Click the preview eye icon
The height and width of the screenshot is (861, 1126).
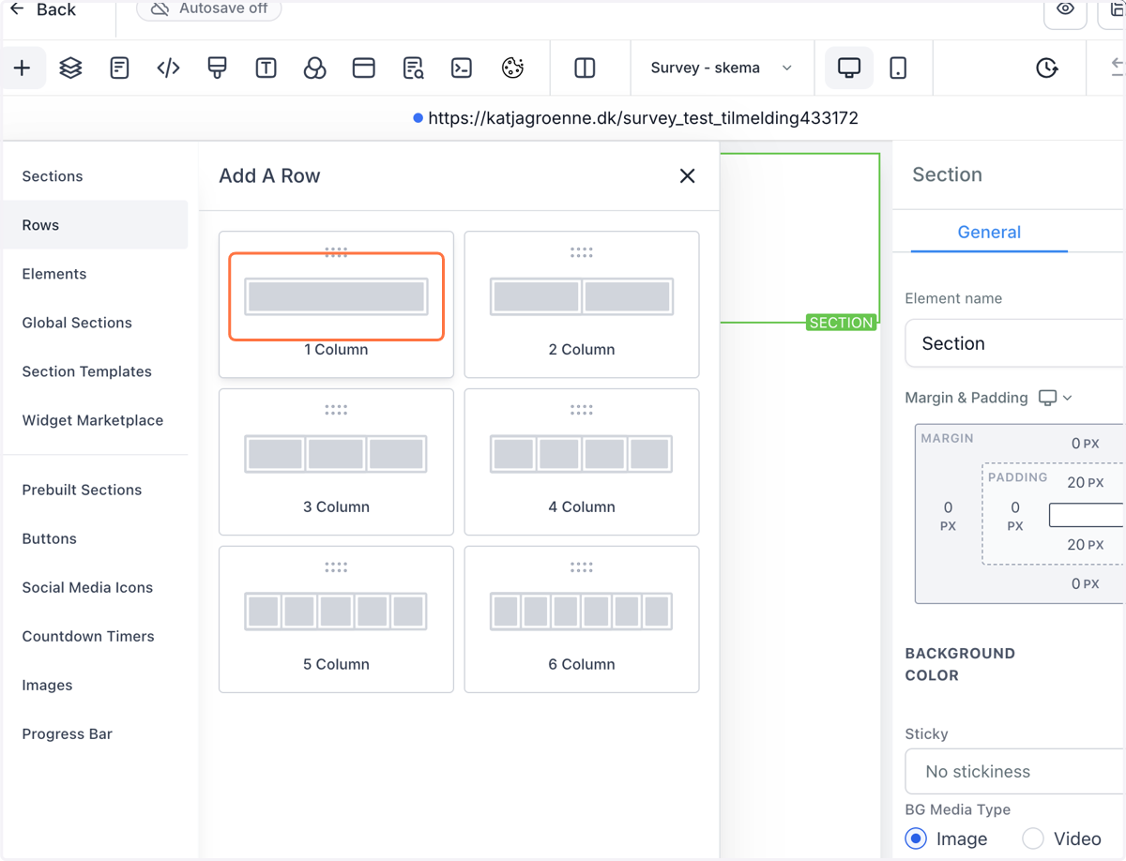tap(1065, 9)
